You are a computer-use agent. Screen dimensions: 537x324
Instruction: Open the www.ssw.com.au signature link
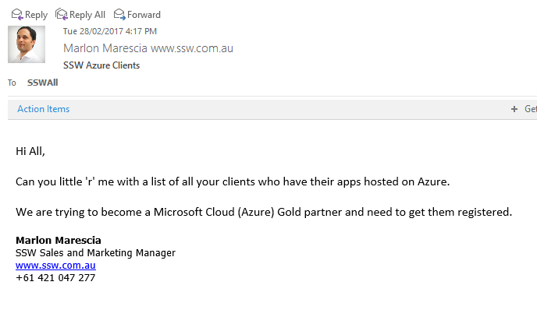(55, 265)
